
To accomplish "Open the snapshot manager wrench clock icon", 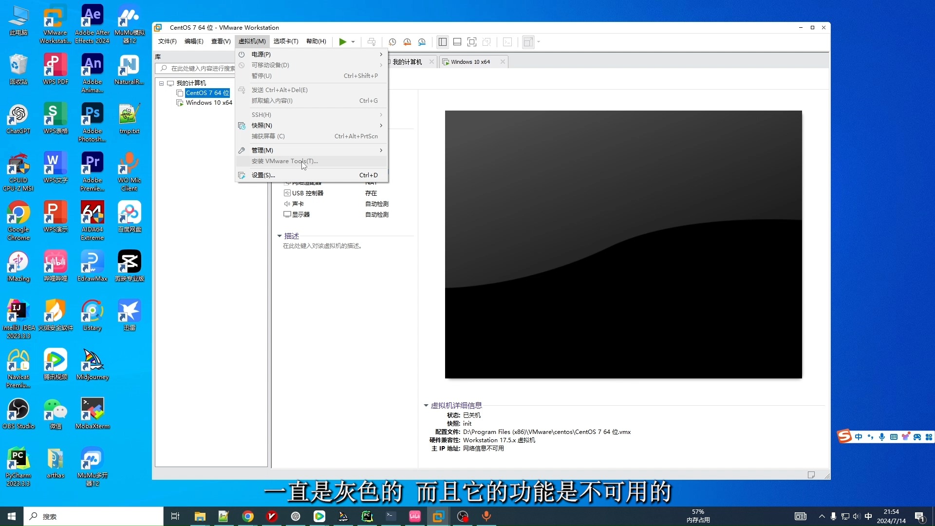I will (x=422, y=42).
